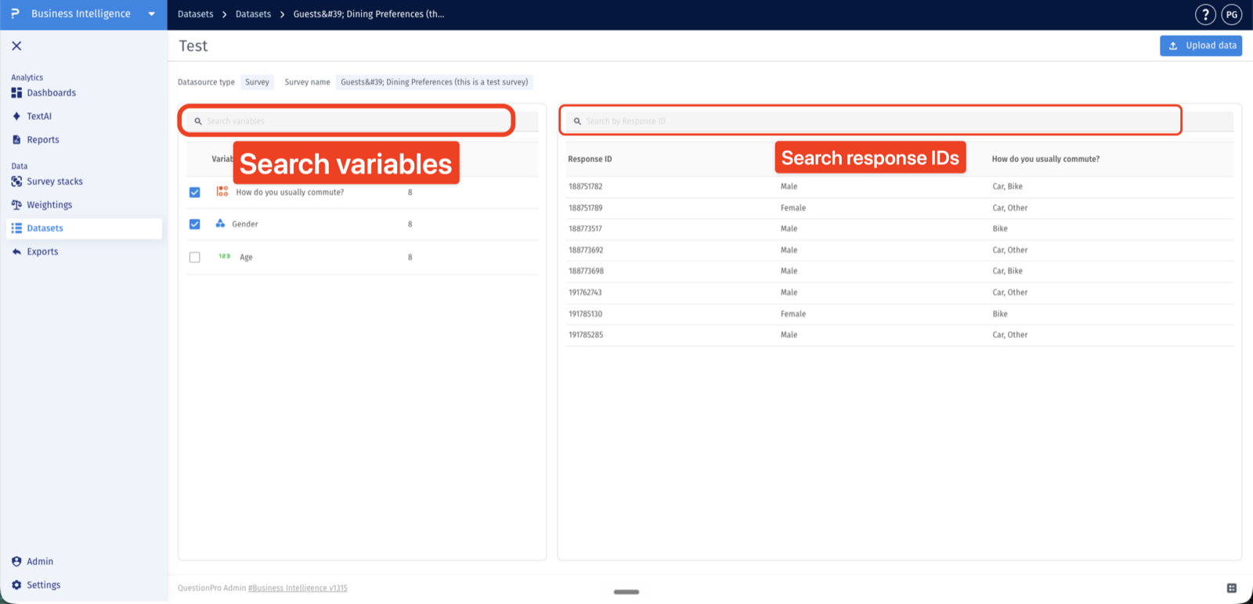Open Settings from sidebar bottom
Viewport: 1253px width, 604px height.
43,584
